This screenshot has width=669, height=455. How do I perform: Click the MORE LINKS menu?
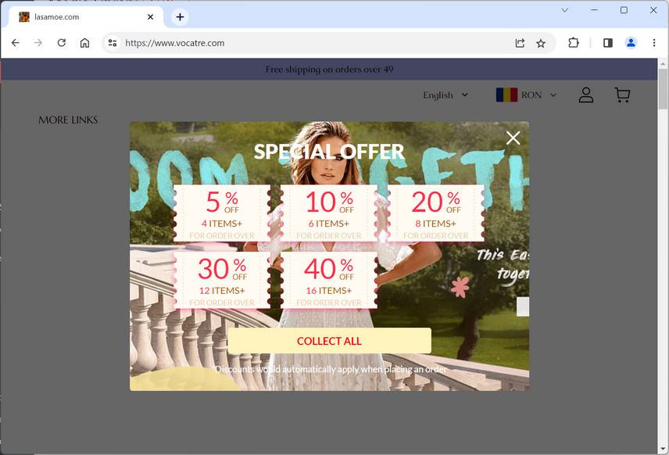pos(68,120)
